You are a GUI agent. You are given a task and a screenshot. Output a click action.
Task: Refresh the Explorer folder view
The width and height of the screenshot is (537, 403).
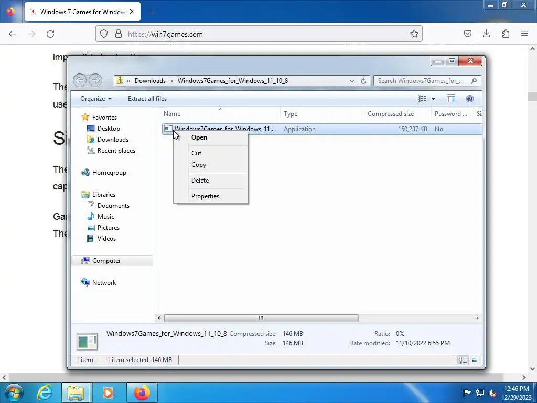(x=363, y=81)
